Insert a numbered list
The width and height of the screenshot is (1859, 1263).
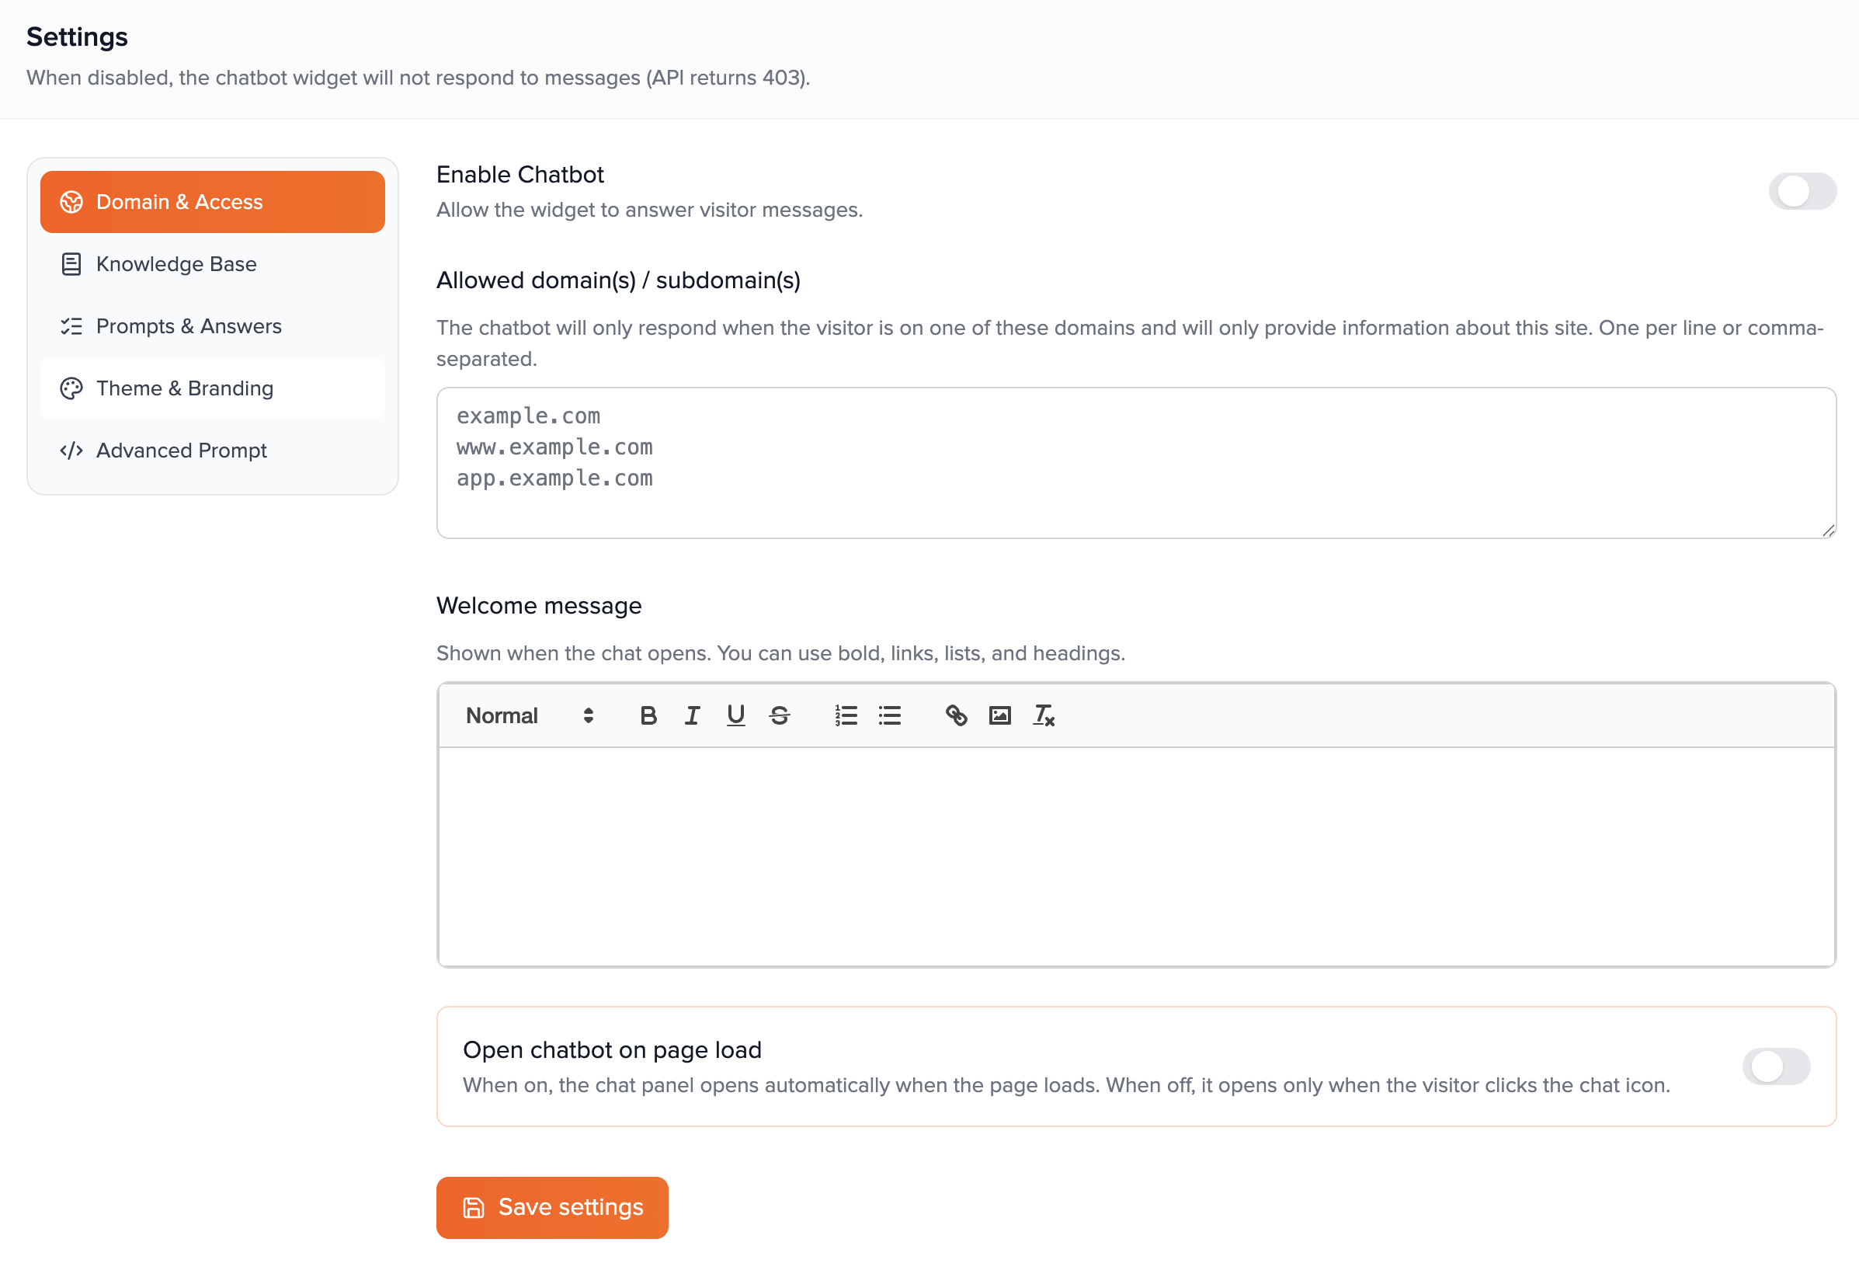(x=846, y=715)
